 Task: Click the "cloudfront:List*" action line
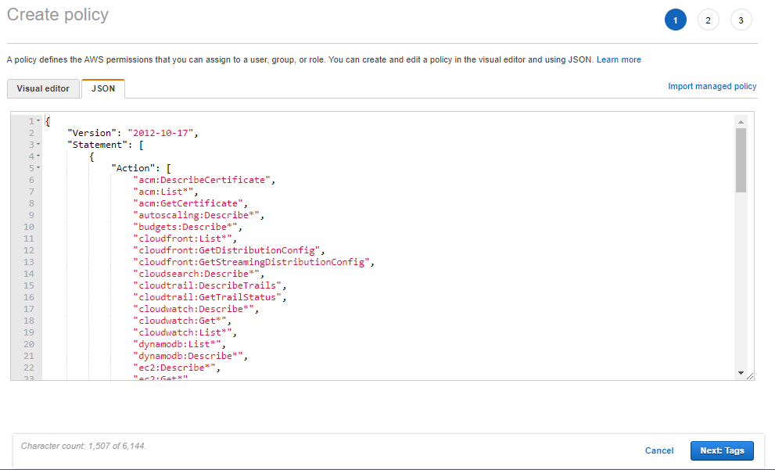coord(183,239)
